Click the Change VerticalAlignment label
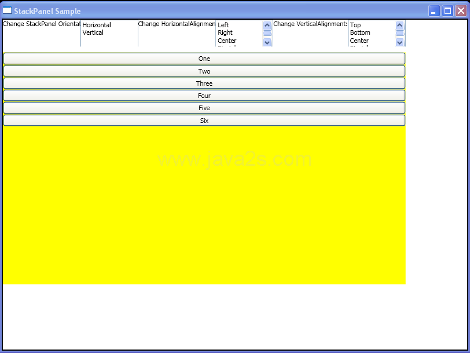The height and width of the screenshot is (353, 470). (x=310, y=24)
